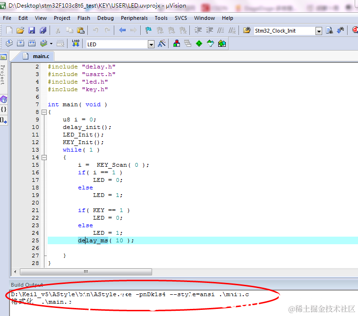Screen dimensions: 358x316
Task: Open batch build icon
Action: [43, 43]
